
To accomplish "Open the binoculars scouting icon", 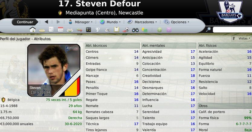I will [135, 30].
